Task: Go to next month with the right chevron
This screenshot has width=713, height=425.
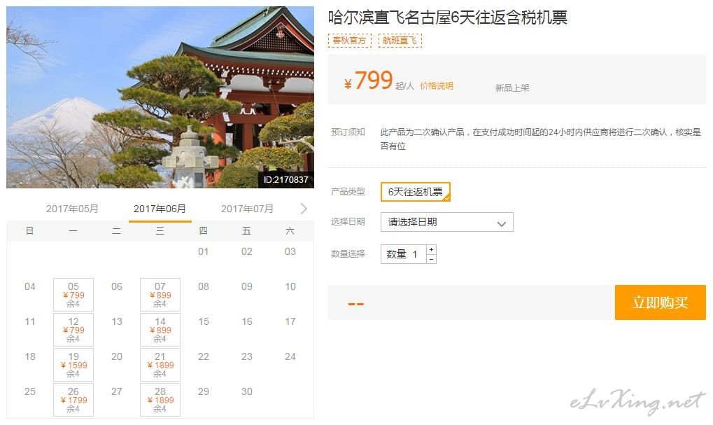Action: (304, 209)
